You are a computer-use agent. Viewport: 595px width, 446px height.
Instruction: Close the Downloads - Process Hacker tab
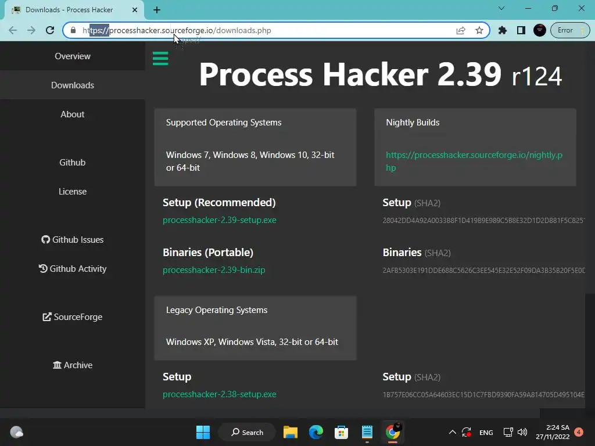coord(135,10)
